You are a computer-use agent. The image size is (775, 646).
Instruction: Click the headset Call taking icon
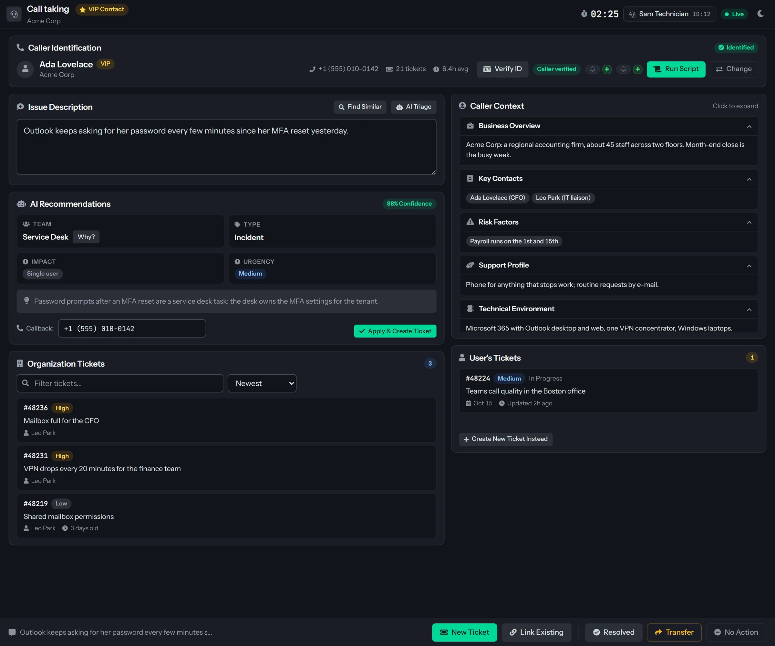[x=14, y=14]
